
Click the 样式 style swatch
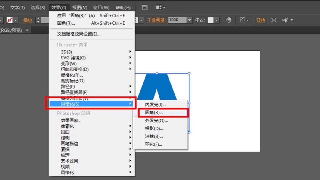tap(211, 20)
